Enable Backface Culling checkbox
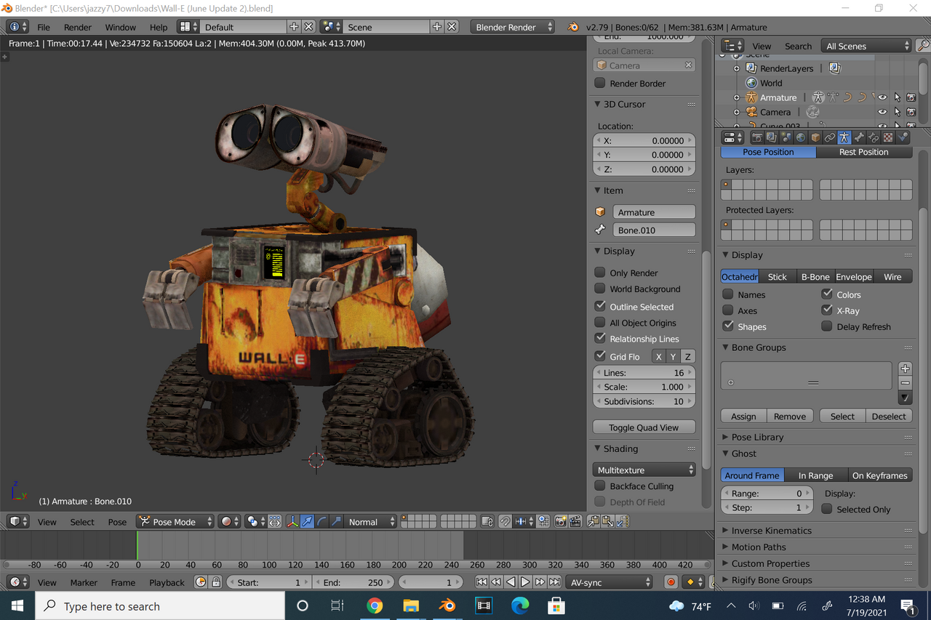Image resolution: width=931 pixels, height=620 pixels. 600,486
